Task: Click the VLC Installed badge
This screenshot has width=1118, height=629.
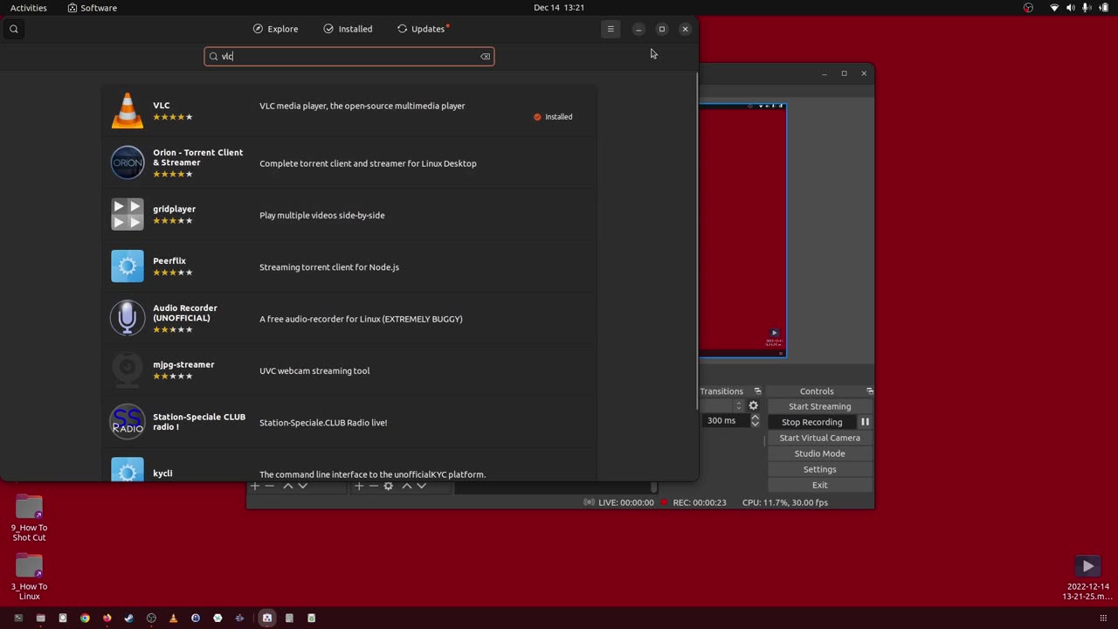Action: pos(553,116)
